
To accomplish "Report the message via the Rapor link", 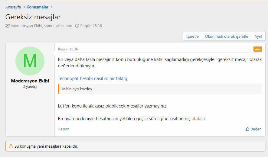I will (64, 129).
